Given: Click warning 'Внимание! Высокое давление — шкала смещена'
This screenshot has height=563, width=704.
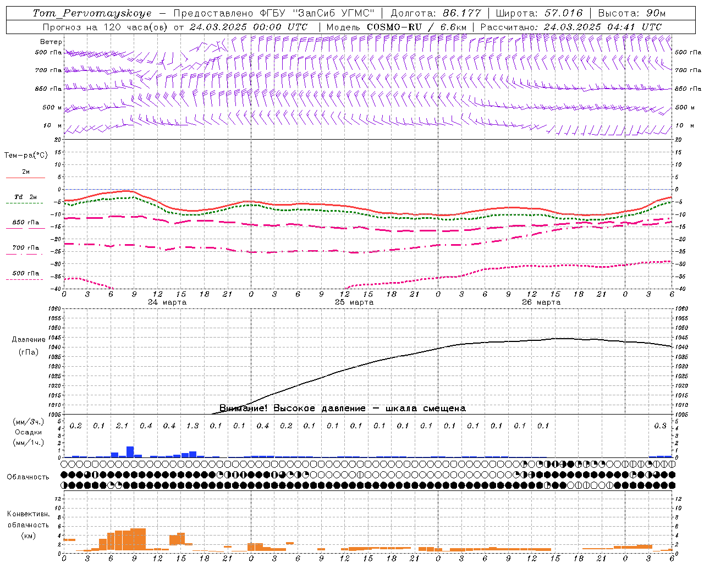Looking at the screenshot, I should click(x=343, y=409).
